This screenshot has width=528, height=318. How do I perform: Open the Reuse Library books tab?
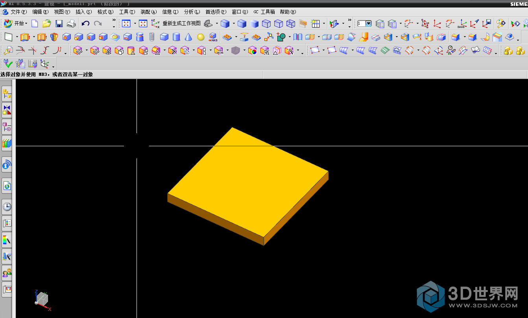pos(7,143)
